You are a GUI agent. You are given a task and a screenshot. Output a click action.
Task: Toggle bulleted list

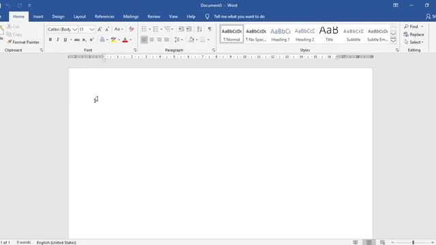coord(144,29)
